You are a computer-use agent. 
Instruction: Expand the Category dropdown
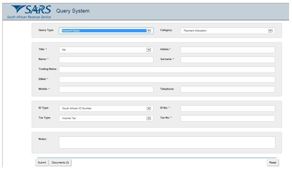[x=227, y=30]
